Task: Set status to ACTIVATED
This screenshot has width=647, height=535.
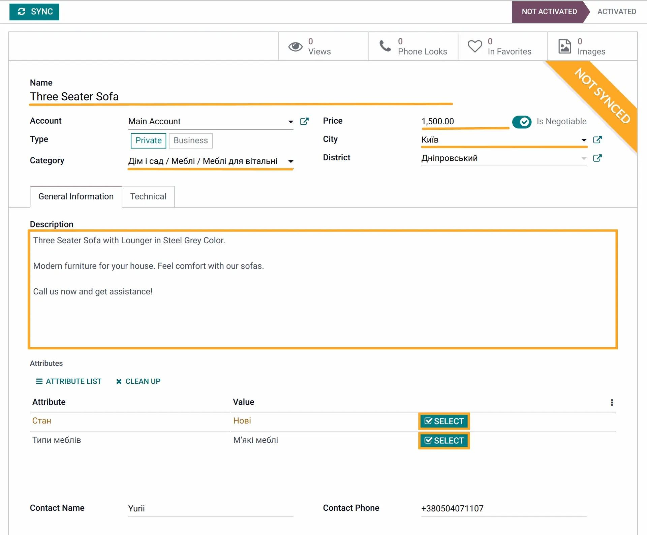Action: click(616, 11)
